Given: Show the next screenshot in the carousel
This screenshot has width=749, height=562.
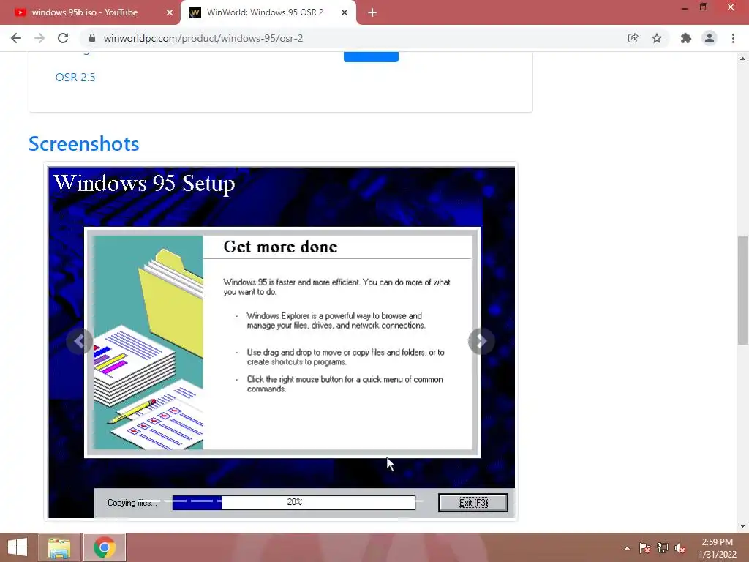Looking at the screenshot, I should pos(481,341).
